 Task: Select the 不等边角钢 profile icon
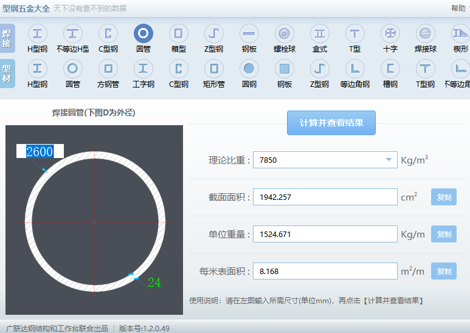point(460,69)
